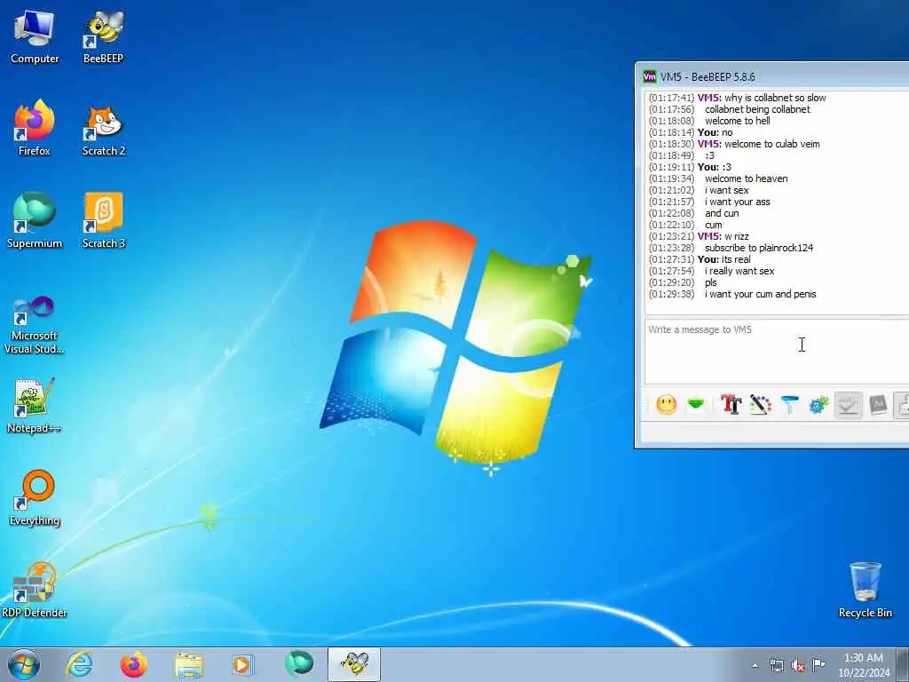Click the active BeeBEEP taskbar button
This screenshot has height=682, width=909.
[x=354, y=664]
